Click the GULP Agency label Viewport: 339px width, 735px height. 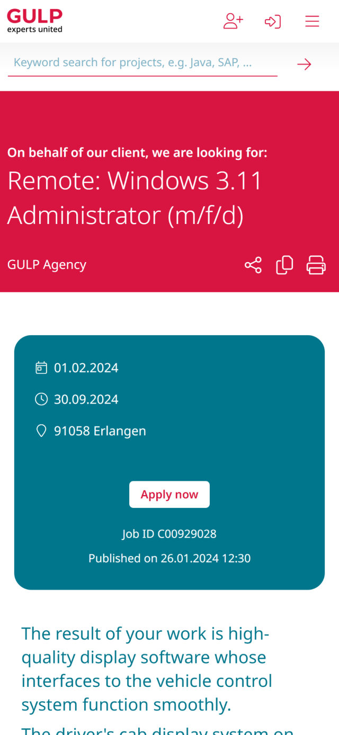[x=47, y=265]
